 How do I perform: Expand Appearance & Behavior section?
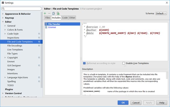click(3, 14)
